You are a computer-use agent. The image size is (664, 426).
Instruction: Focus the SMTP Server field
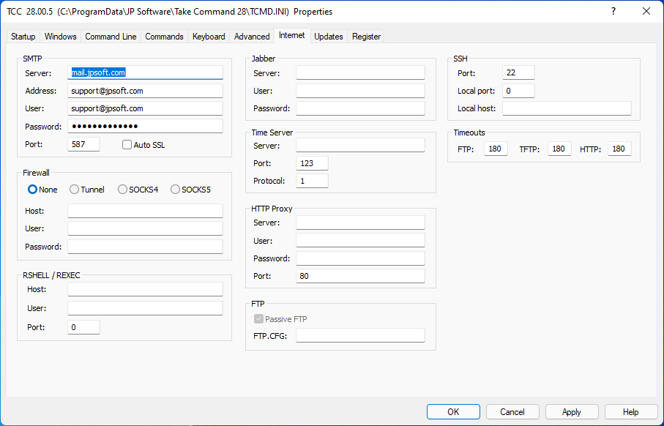click(145, 72)
